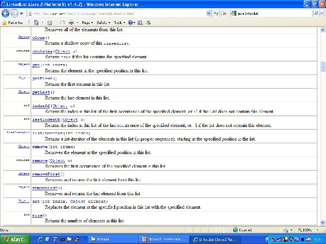Click the Forward navigation arrow
326x244 pixels.
14,14
